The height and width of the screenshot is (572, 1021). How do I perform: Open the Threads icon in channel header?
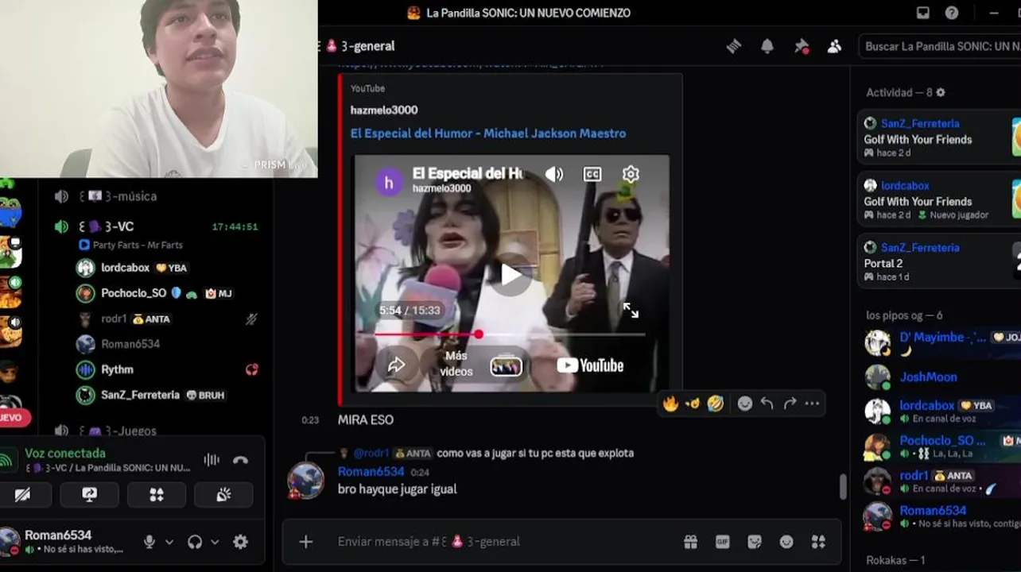(734, 46)
